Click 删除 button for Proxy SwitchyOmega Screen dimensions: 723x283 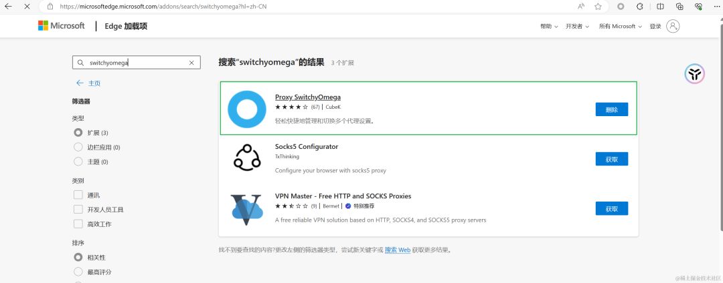[611, 109]
